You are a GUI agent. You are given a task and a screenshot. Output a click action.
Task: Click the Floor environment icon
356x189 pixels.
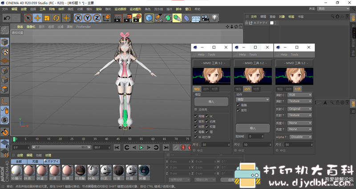(x=196, y=18)
